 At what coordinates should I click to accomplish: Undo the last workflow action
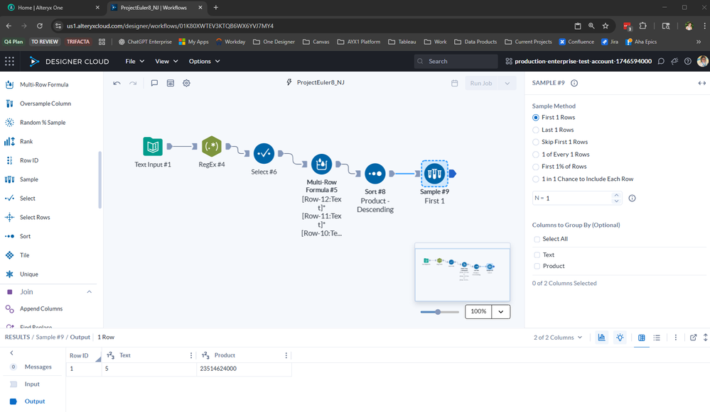coord(117,83)
